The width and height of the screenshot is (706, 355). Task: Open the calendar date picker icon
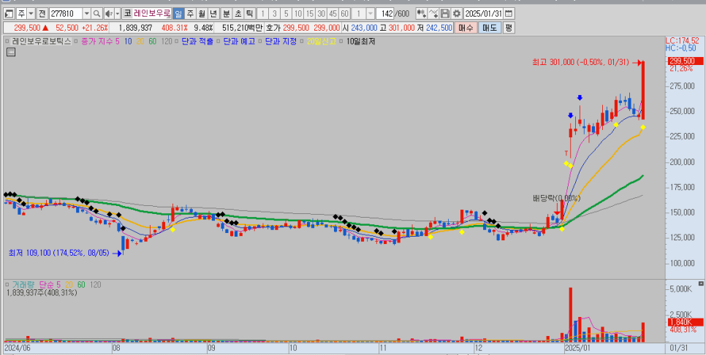click(x=509, y=14)
